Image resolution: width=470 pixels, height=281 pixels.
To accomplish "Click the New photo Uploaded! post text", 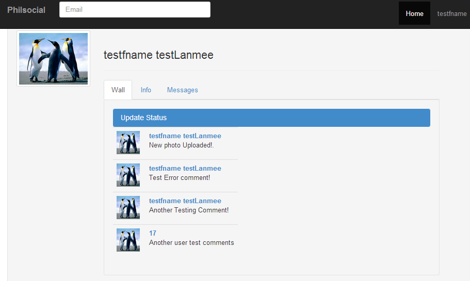I will point(182,145).
